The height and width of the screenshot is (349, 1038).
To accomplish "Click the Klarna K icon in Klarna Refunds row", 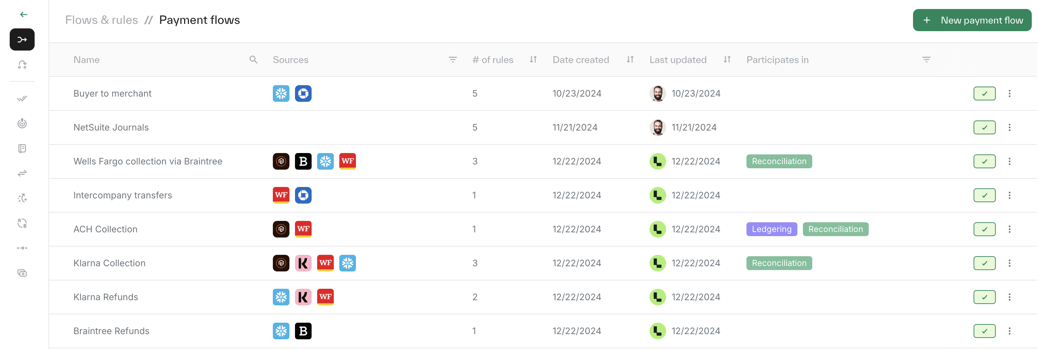I will 303,297.
